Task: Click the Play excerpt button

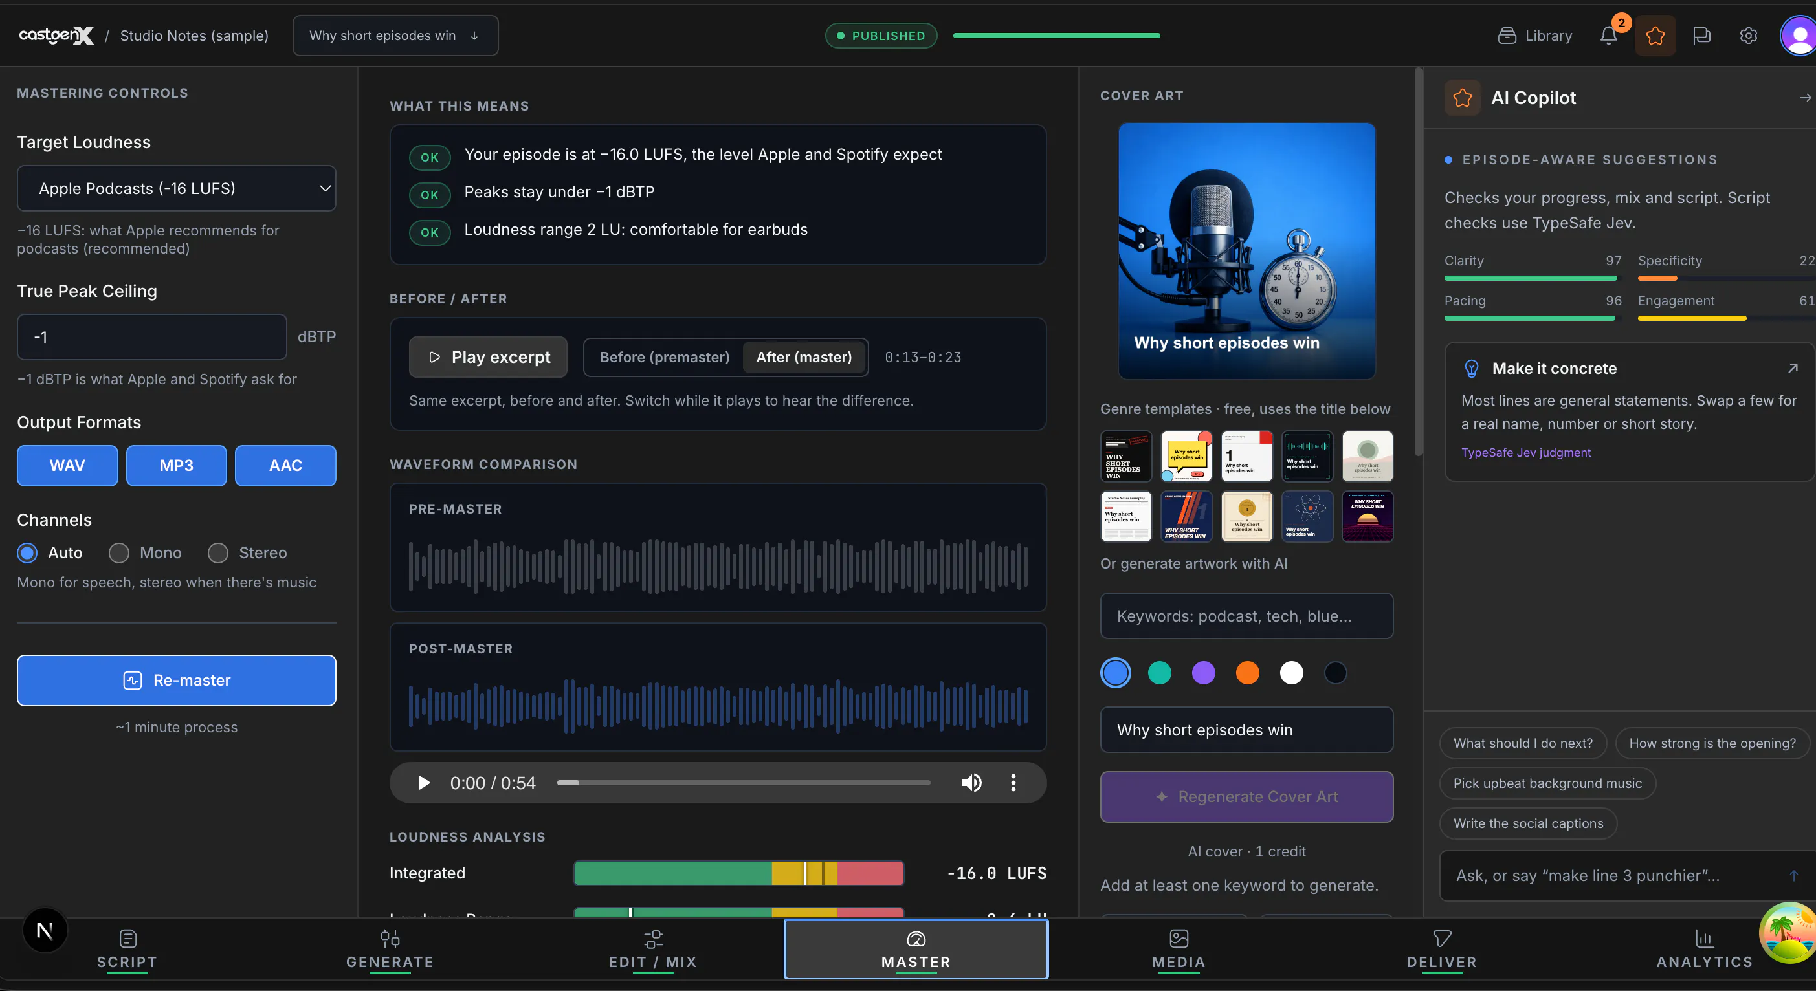Action: point(488,357)
